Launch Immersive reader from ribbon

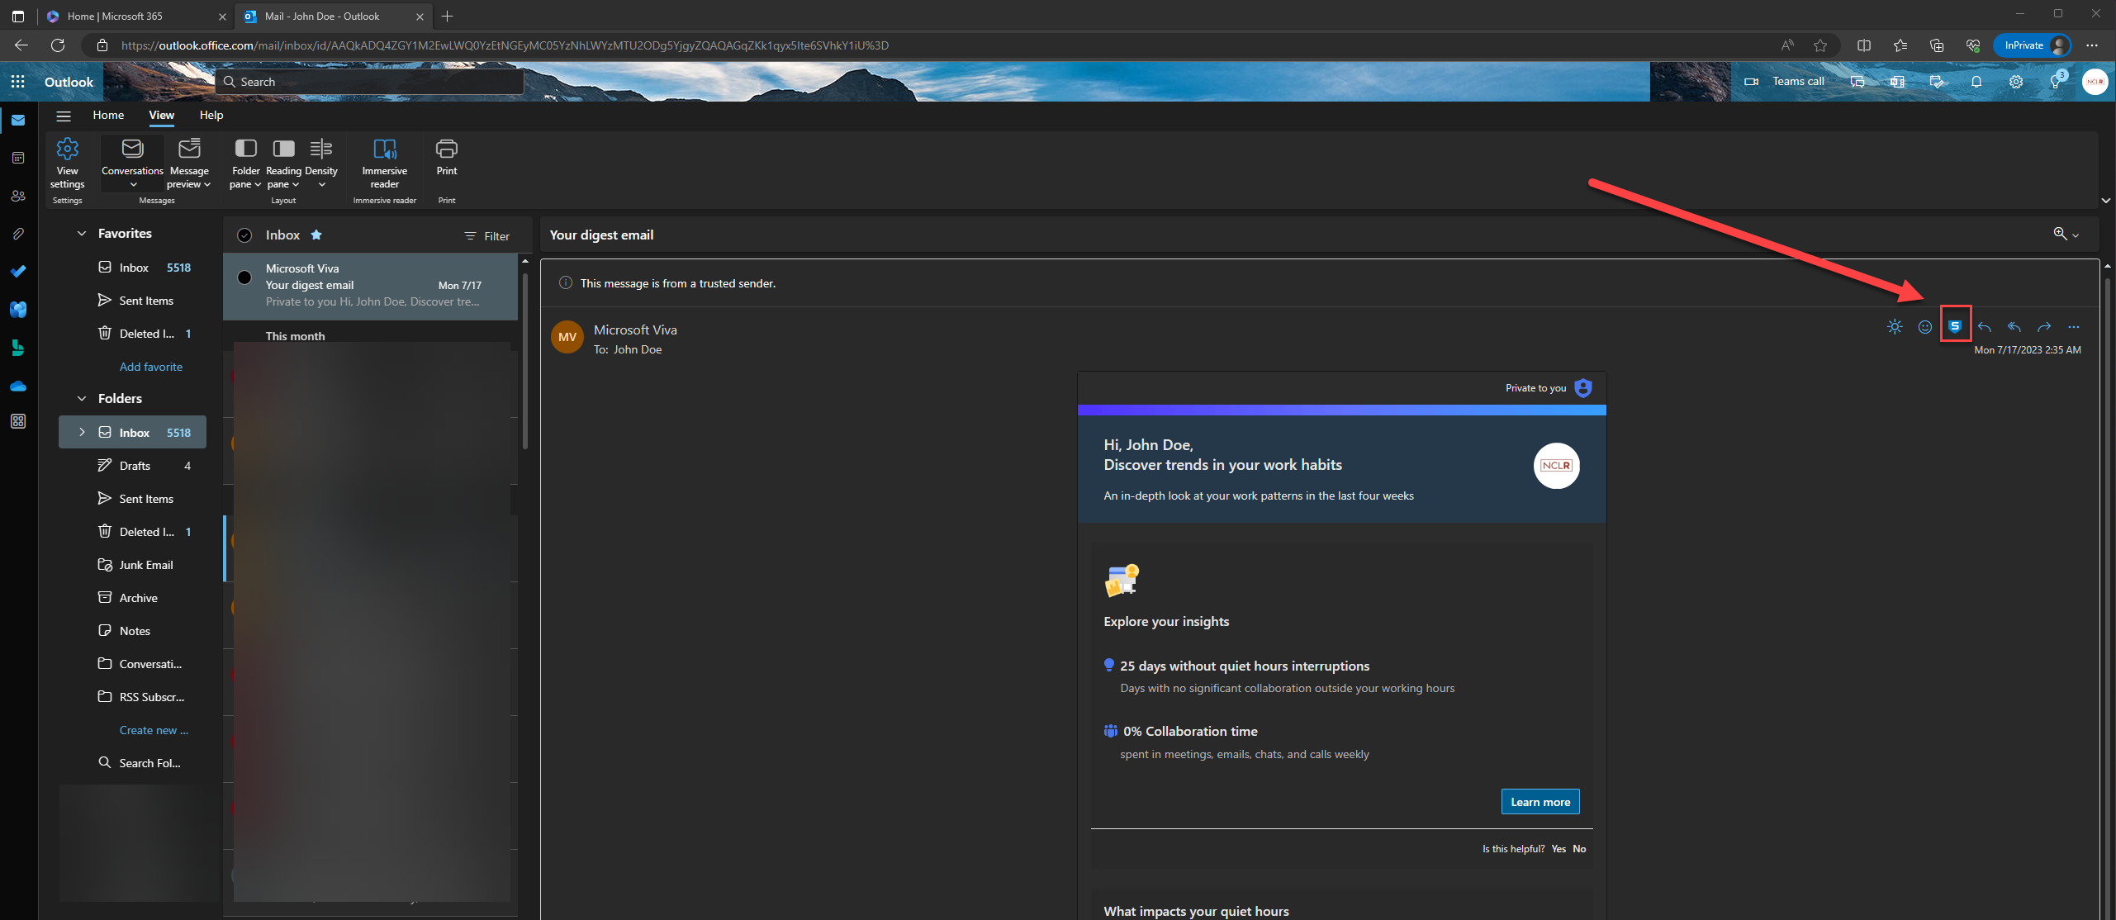pyautogui.click(x=385, y=163)
